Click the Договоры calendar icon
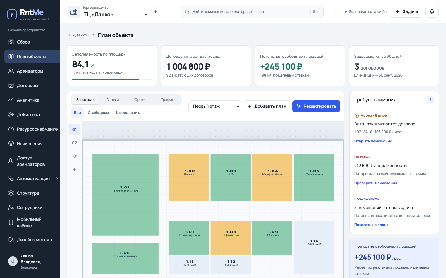The height and width of the screenshot is (278, 446). (11, 86)
